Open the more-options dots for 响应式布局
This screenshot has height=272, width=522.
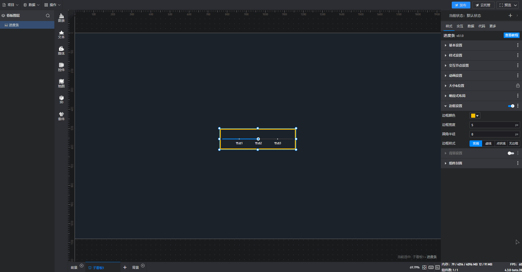click(x=518, y=96)
